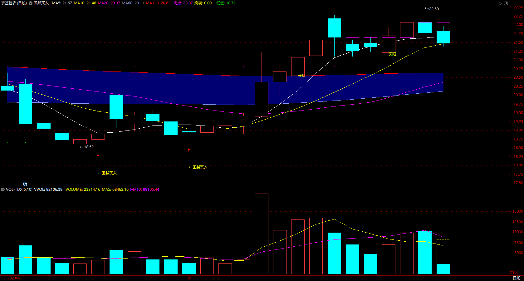This screenshot has width=524, height=281.
Task: Select the latest cyan candlestick on the right
Action: 443,37
